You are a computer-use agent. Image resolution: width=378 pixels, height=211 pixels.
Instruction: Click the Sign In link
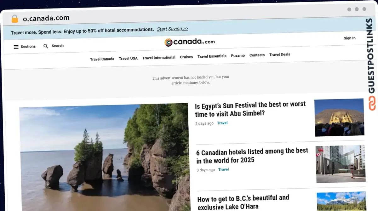[x=350, y=38]
